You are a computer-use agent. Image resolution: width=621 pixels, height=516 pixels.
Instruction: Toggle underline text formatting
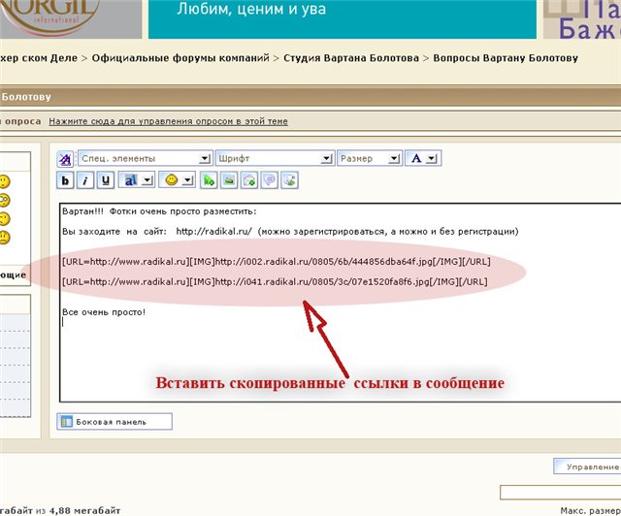(105, 180)
